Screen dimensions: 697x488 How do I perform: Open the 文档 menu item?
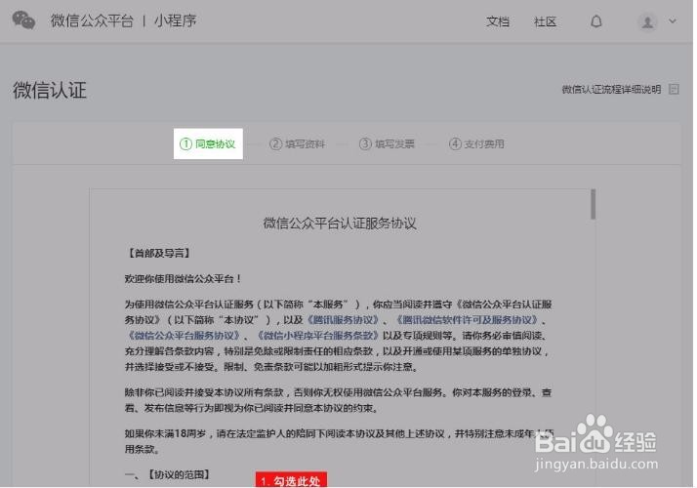[x=498, y=21]
